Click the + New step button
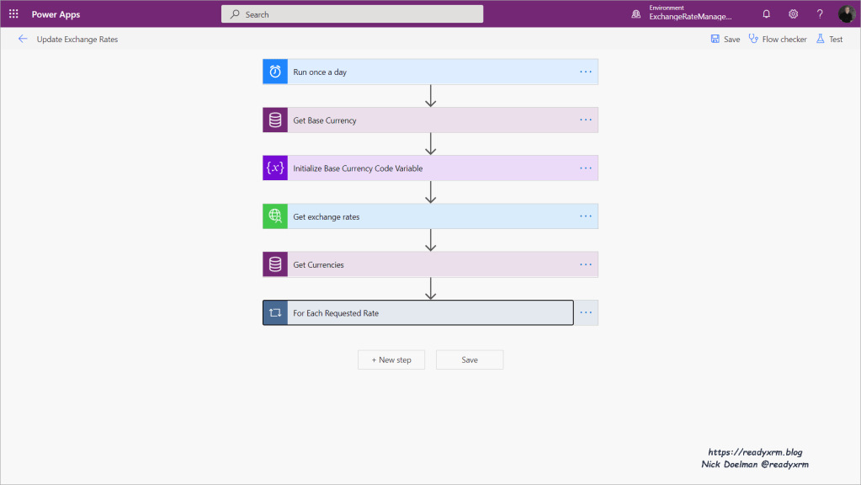 (x=391, y=360)
